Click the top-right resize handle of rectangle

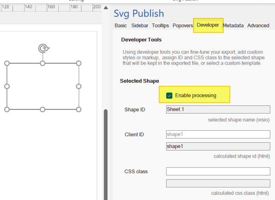[79, 63]
